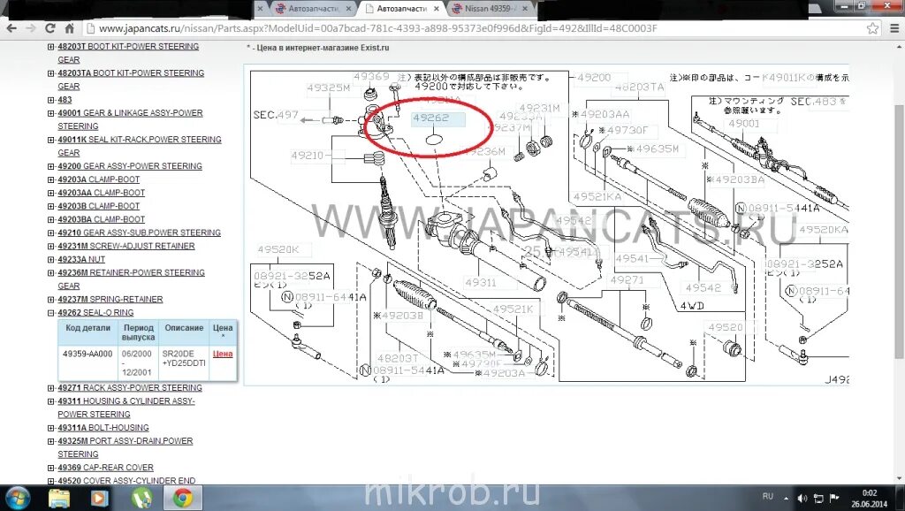
Task: Open 49236M RETAINER-POWER STEERING link
Action: [131, 278]
